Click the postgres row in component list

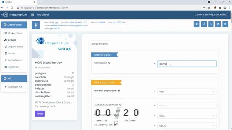(54, 73)
